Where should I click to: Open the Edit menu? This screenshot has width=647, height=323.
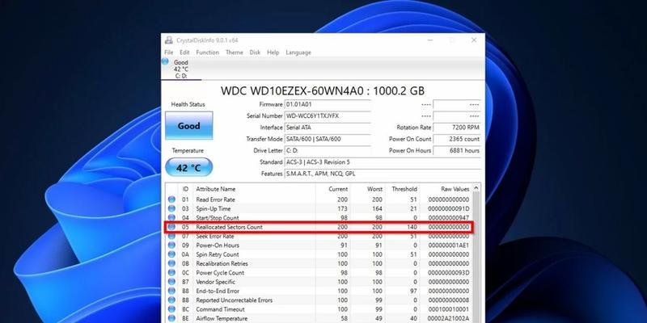coord(184,52)
